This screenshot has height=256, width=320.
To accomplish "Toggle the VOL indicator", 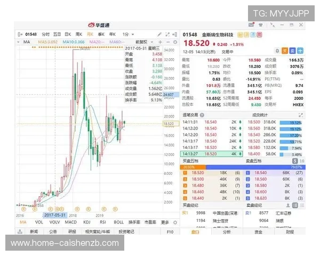I will (x=39, y=222).
